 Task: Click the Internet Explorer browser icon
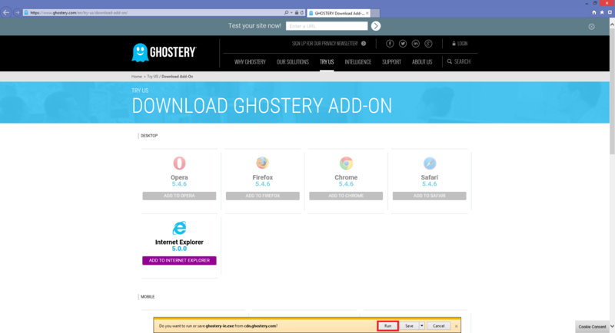click(x=179, y=228)
